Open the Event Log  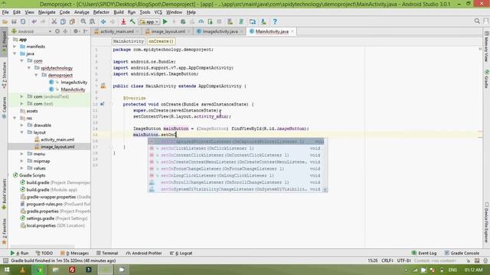coord(424,253)
